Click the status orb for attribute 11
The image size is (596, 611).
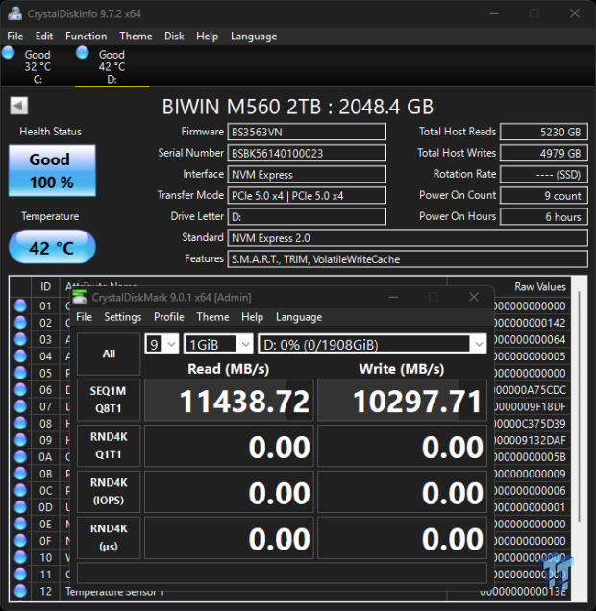20,574
